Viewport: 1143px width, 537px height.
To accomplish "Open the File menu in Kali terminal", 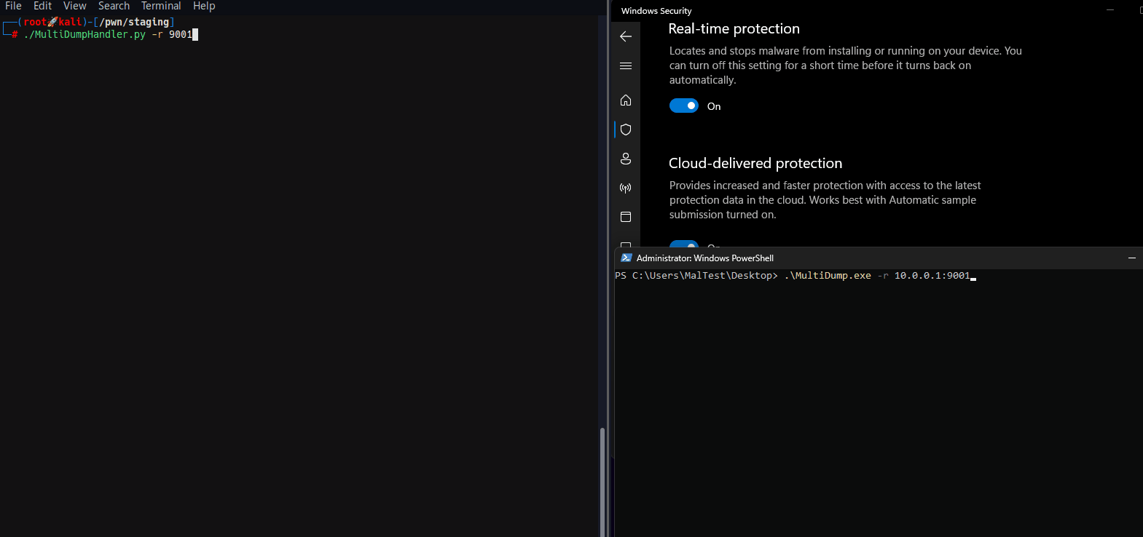I will point(13,6).
